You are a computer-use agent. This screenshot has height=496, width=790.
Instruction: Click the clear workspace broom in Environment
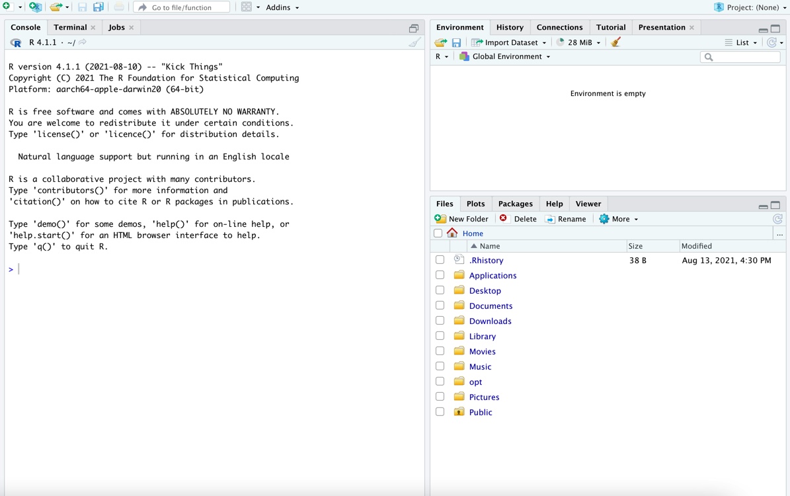[615, 42]
